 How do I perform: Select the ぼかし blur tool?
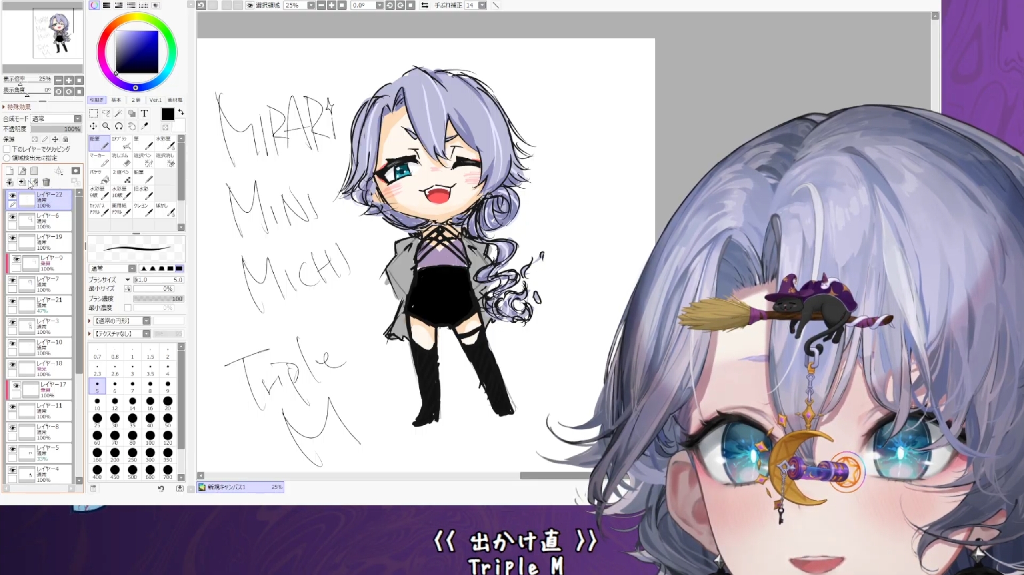166,210
